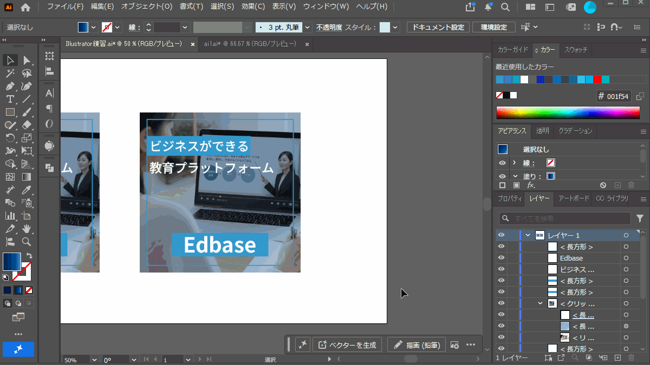Image resolution: width=650 pixels, height=365 pixels.
Task: Collapse the 塗り row in Appearance panel
Action: click(514, 176)
